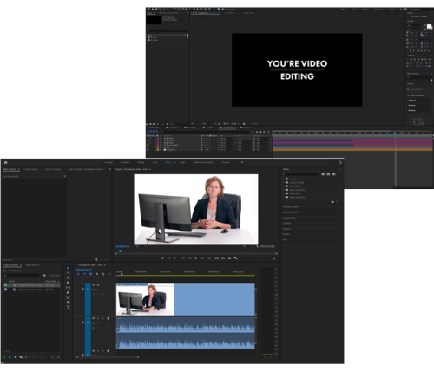Screen dimensions: 434x372
Task: Open Timeline display settings wrench
Action: tap(103, 274)
